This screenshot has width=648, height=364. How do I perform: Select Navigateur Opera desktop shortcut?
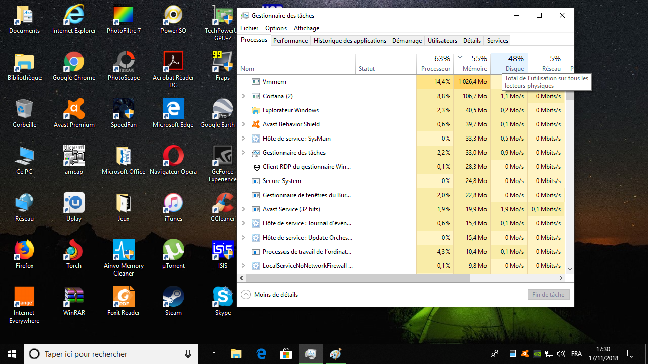[173, 161]
